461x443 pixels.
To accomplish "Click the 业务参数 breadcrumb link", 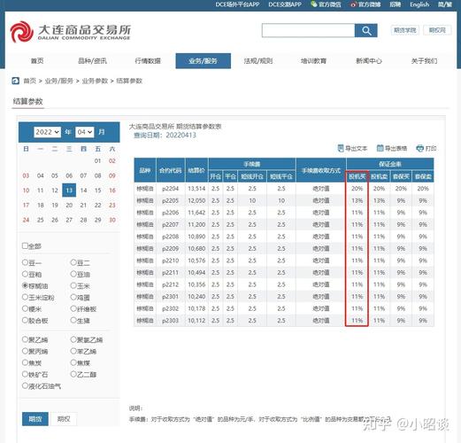I will (x=95, y=81).
